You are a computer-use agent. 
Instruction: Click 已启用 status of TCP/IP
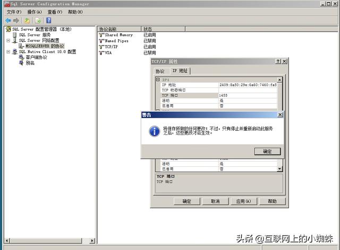[x=150, y=47]
